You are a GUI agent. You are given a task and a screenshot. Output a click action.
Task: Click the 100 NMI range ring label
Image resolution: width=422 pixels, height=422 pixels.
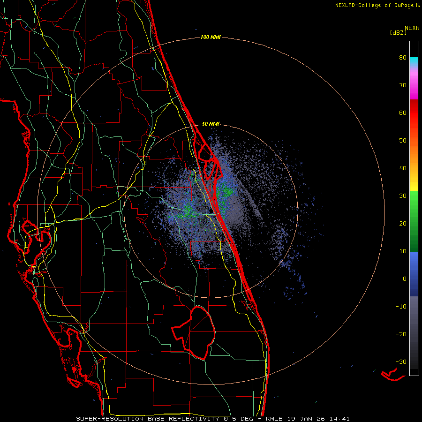point(211,37)
